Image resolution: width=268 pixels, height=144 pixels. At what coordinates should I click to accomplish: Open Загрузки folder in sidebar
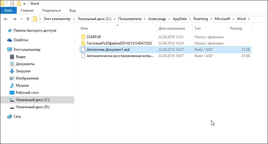click(23, 71)
